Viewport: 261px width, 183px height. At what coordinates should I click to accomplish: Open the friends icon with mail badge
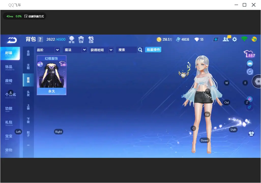[x=226, y=39]
